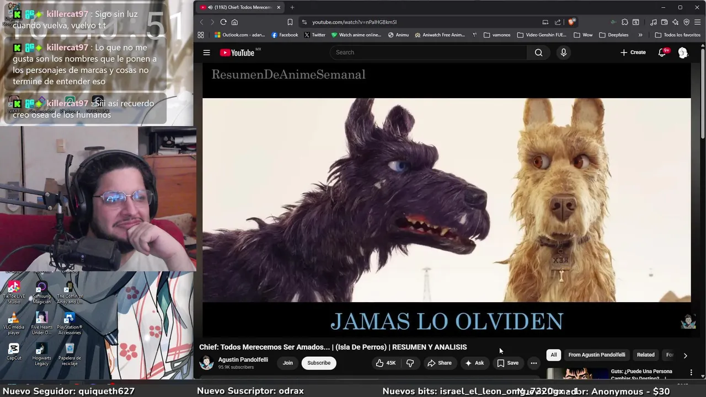This screenshot has height=397, width=706.
Task: Open the browser apps grid icon in the bookmarks bar
Action: [x=201, y=35]
